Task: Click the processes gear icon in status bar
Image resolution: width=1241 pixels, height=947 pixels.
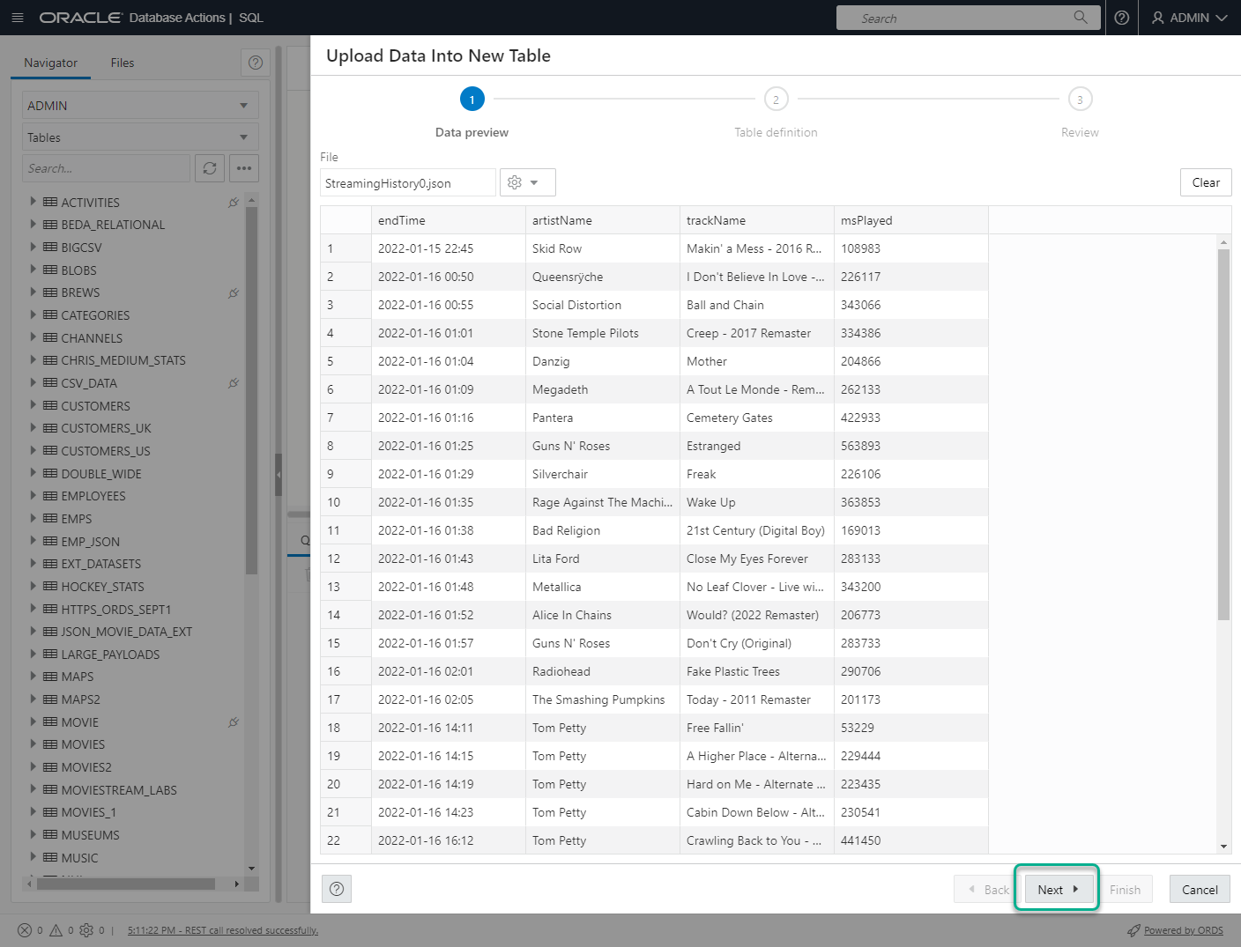Action: point(86,930)
